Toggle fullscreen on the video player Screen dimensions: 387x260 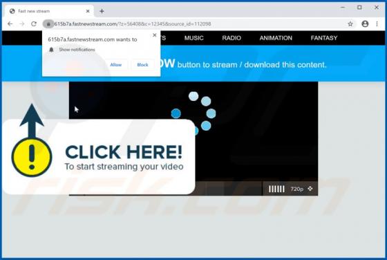pos(310,189)
